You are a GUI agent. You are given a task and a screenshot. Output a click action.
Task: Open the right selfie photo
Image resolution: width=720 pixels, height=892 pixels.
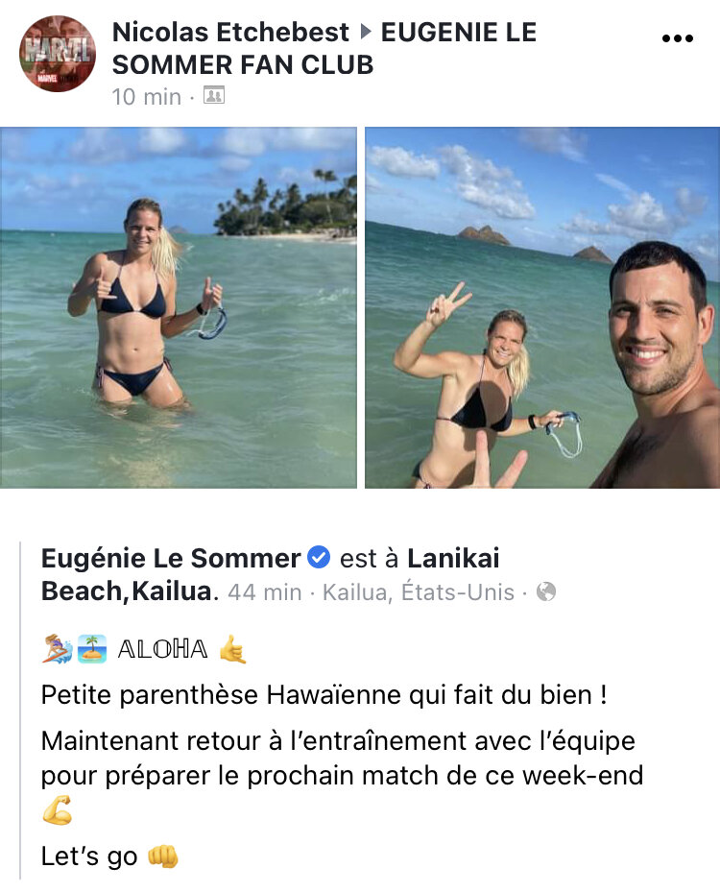(542, 307)
